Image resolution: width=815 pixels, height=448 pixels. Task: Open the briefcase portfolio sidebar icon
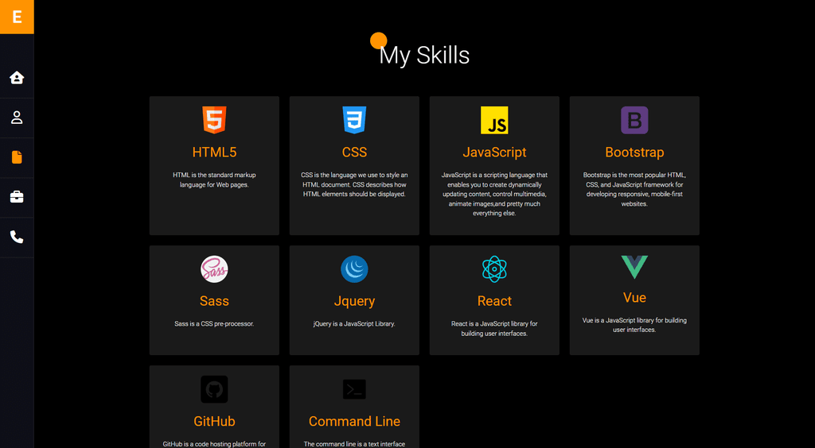17,197
